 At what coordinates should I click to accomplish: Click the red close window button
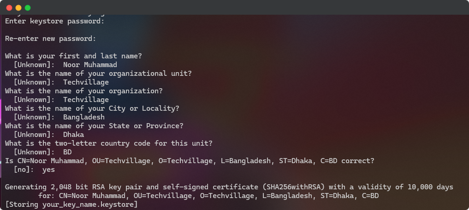point(9,8)
